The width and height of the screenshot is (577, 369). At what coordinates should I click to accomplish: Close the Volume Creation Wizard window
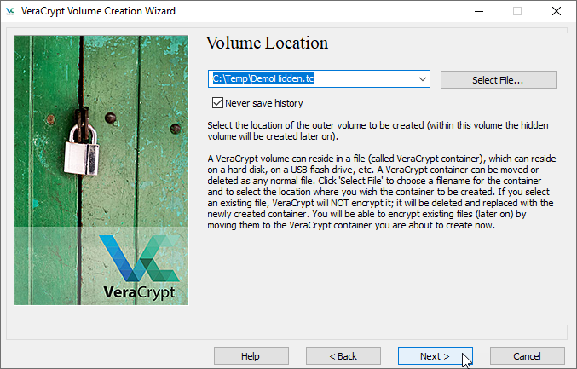coord(557,11)
